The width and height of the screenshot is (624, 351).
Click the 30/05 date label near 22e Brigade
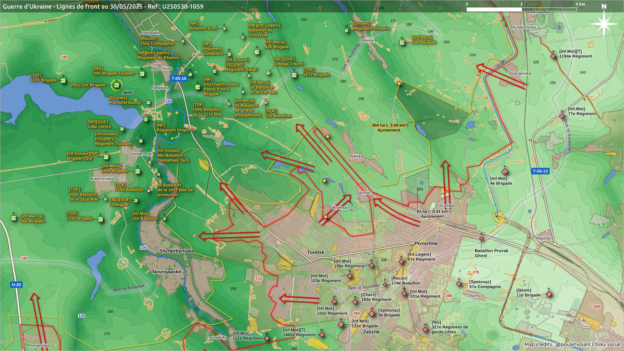127,93
